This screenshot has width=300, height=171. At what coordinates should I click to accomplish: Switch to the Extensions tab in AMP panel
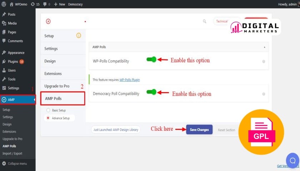coord(63,73)
